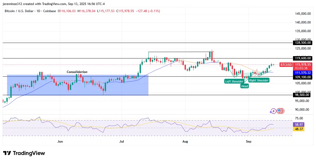Select the Left Shoulder annotation label
This screenshot has height=161, width=316.
pyautogui.click(x=234, y=81)
